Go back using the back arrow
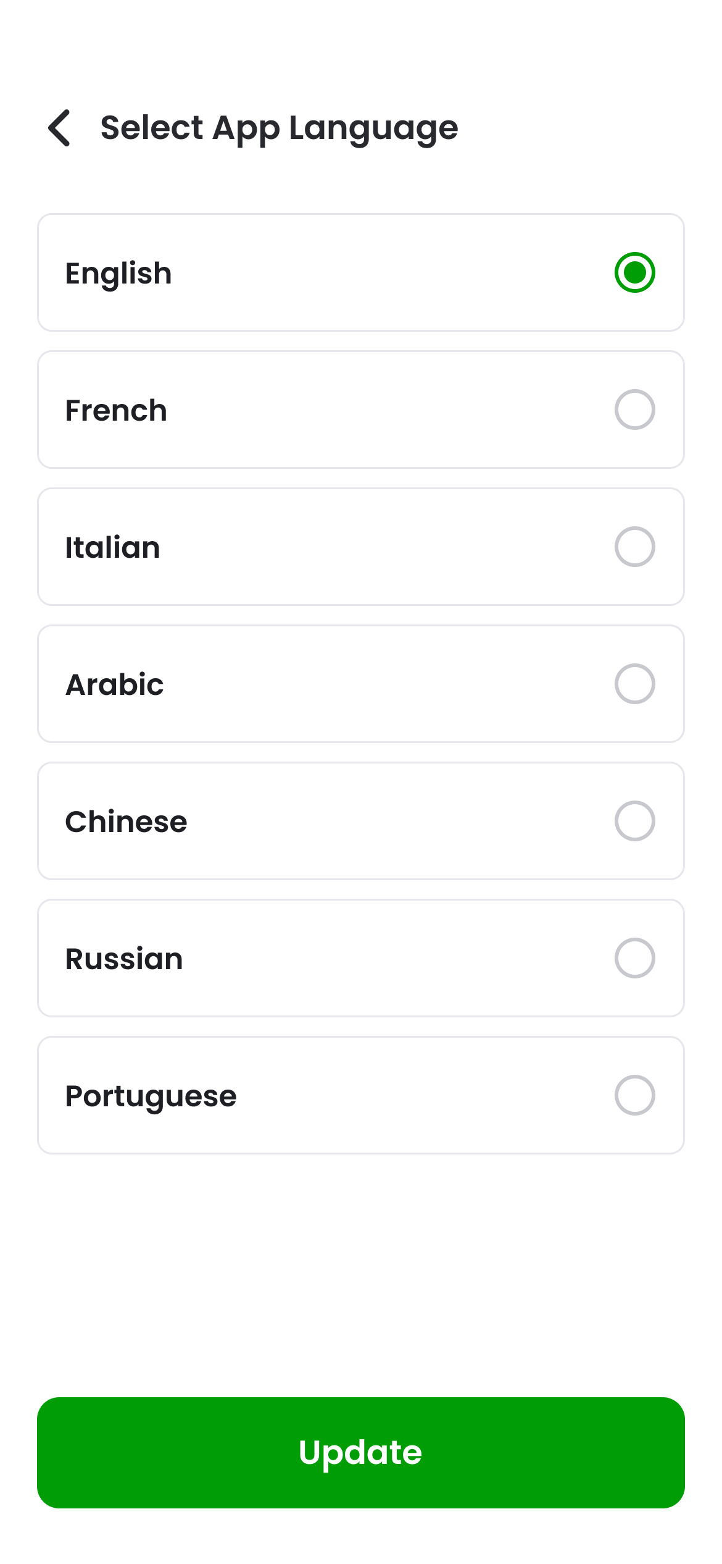 [60, 128]
